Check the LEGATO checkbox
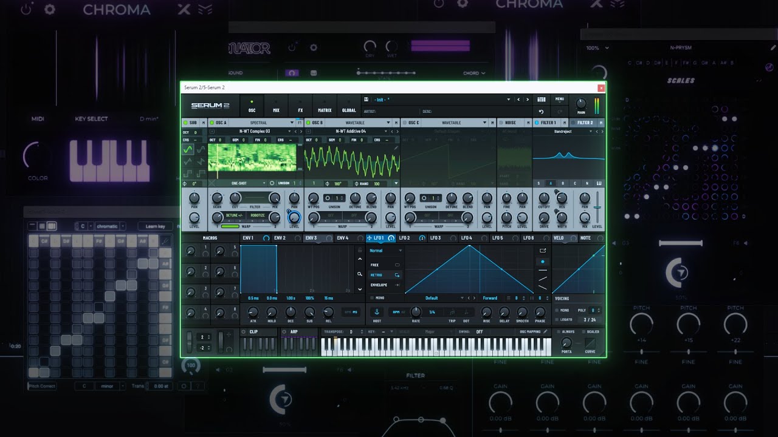The image size is (778, 437). point(557,319)
